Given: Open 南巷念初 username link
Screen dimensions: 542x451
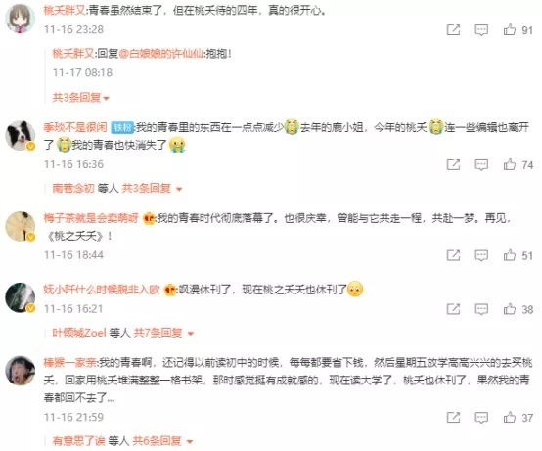Looking at the screenshot, I should point(73,189).
